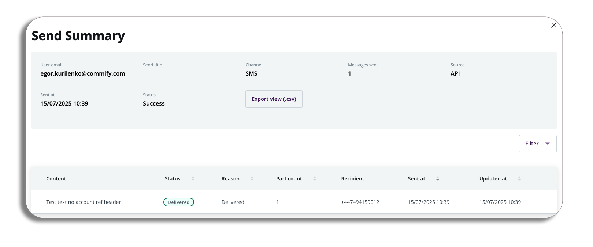Click the Reason column header label
Viewport: 593px width, 247px height.
click(x=230, y=179)
